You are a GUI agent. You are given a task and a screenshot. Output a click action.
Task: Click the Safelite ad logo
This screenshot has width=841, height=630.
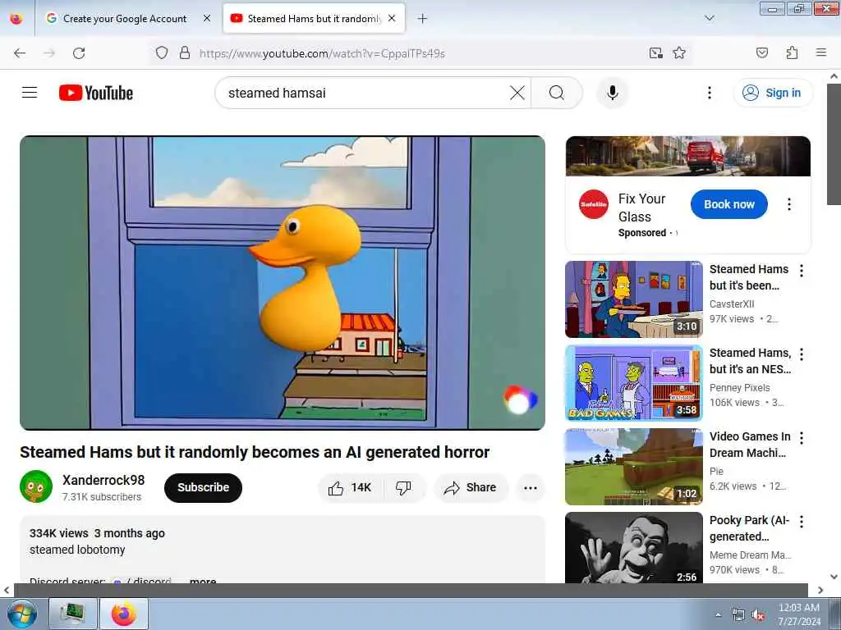(x=594, y=204)
